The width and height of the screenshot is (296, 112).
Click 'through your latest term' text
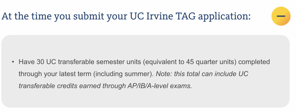point(55,74)
